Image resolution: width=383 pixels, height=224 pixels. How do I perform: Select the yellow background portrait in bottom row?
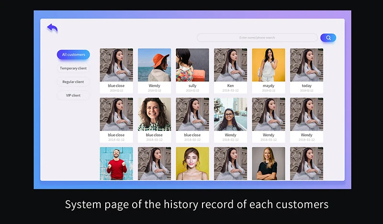[192, 163]
